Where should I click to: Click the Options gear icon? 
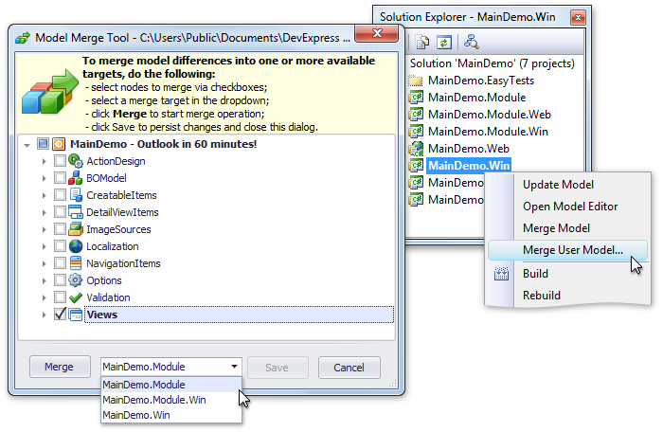pyautogui.click(x=75, y=280)
